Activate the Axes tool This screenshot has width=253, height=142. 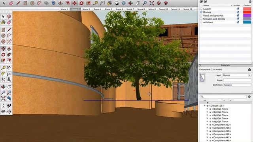(3, 79)
